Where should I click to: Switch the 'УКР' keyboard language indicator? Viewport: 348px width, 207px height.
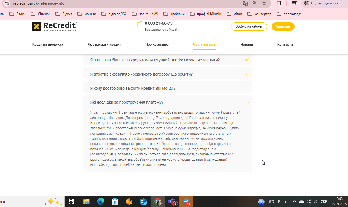click(x=324, y=201)
